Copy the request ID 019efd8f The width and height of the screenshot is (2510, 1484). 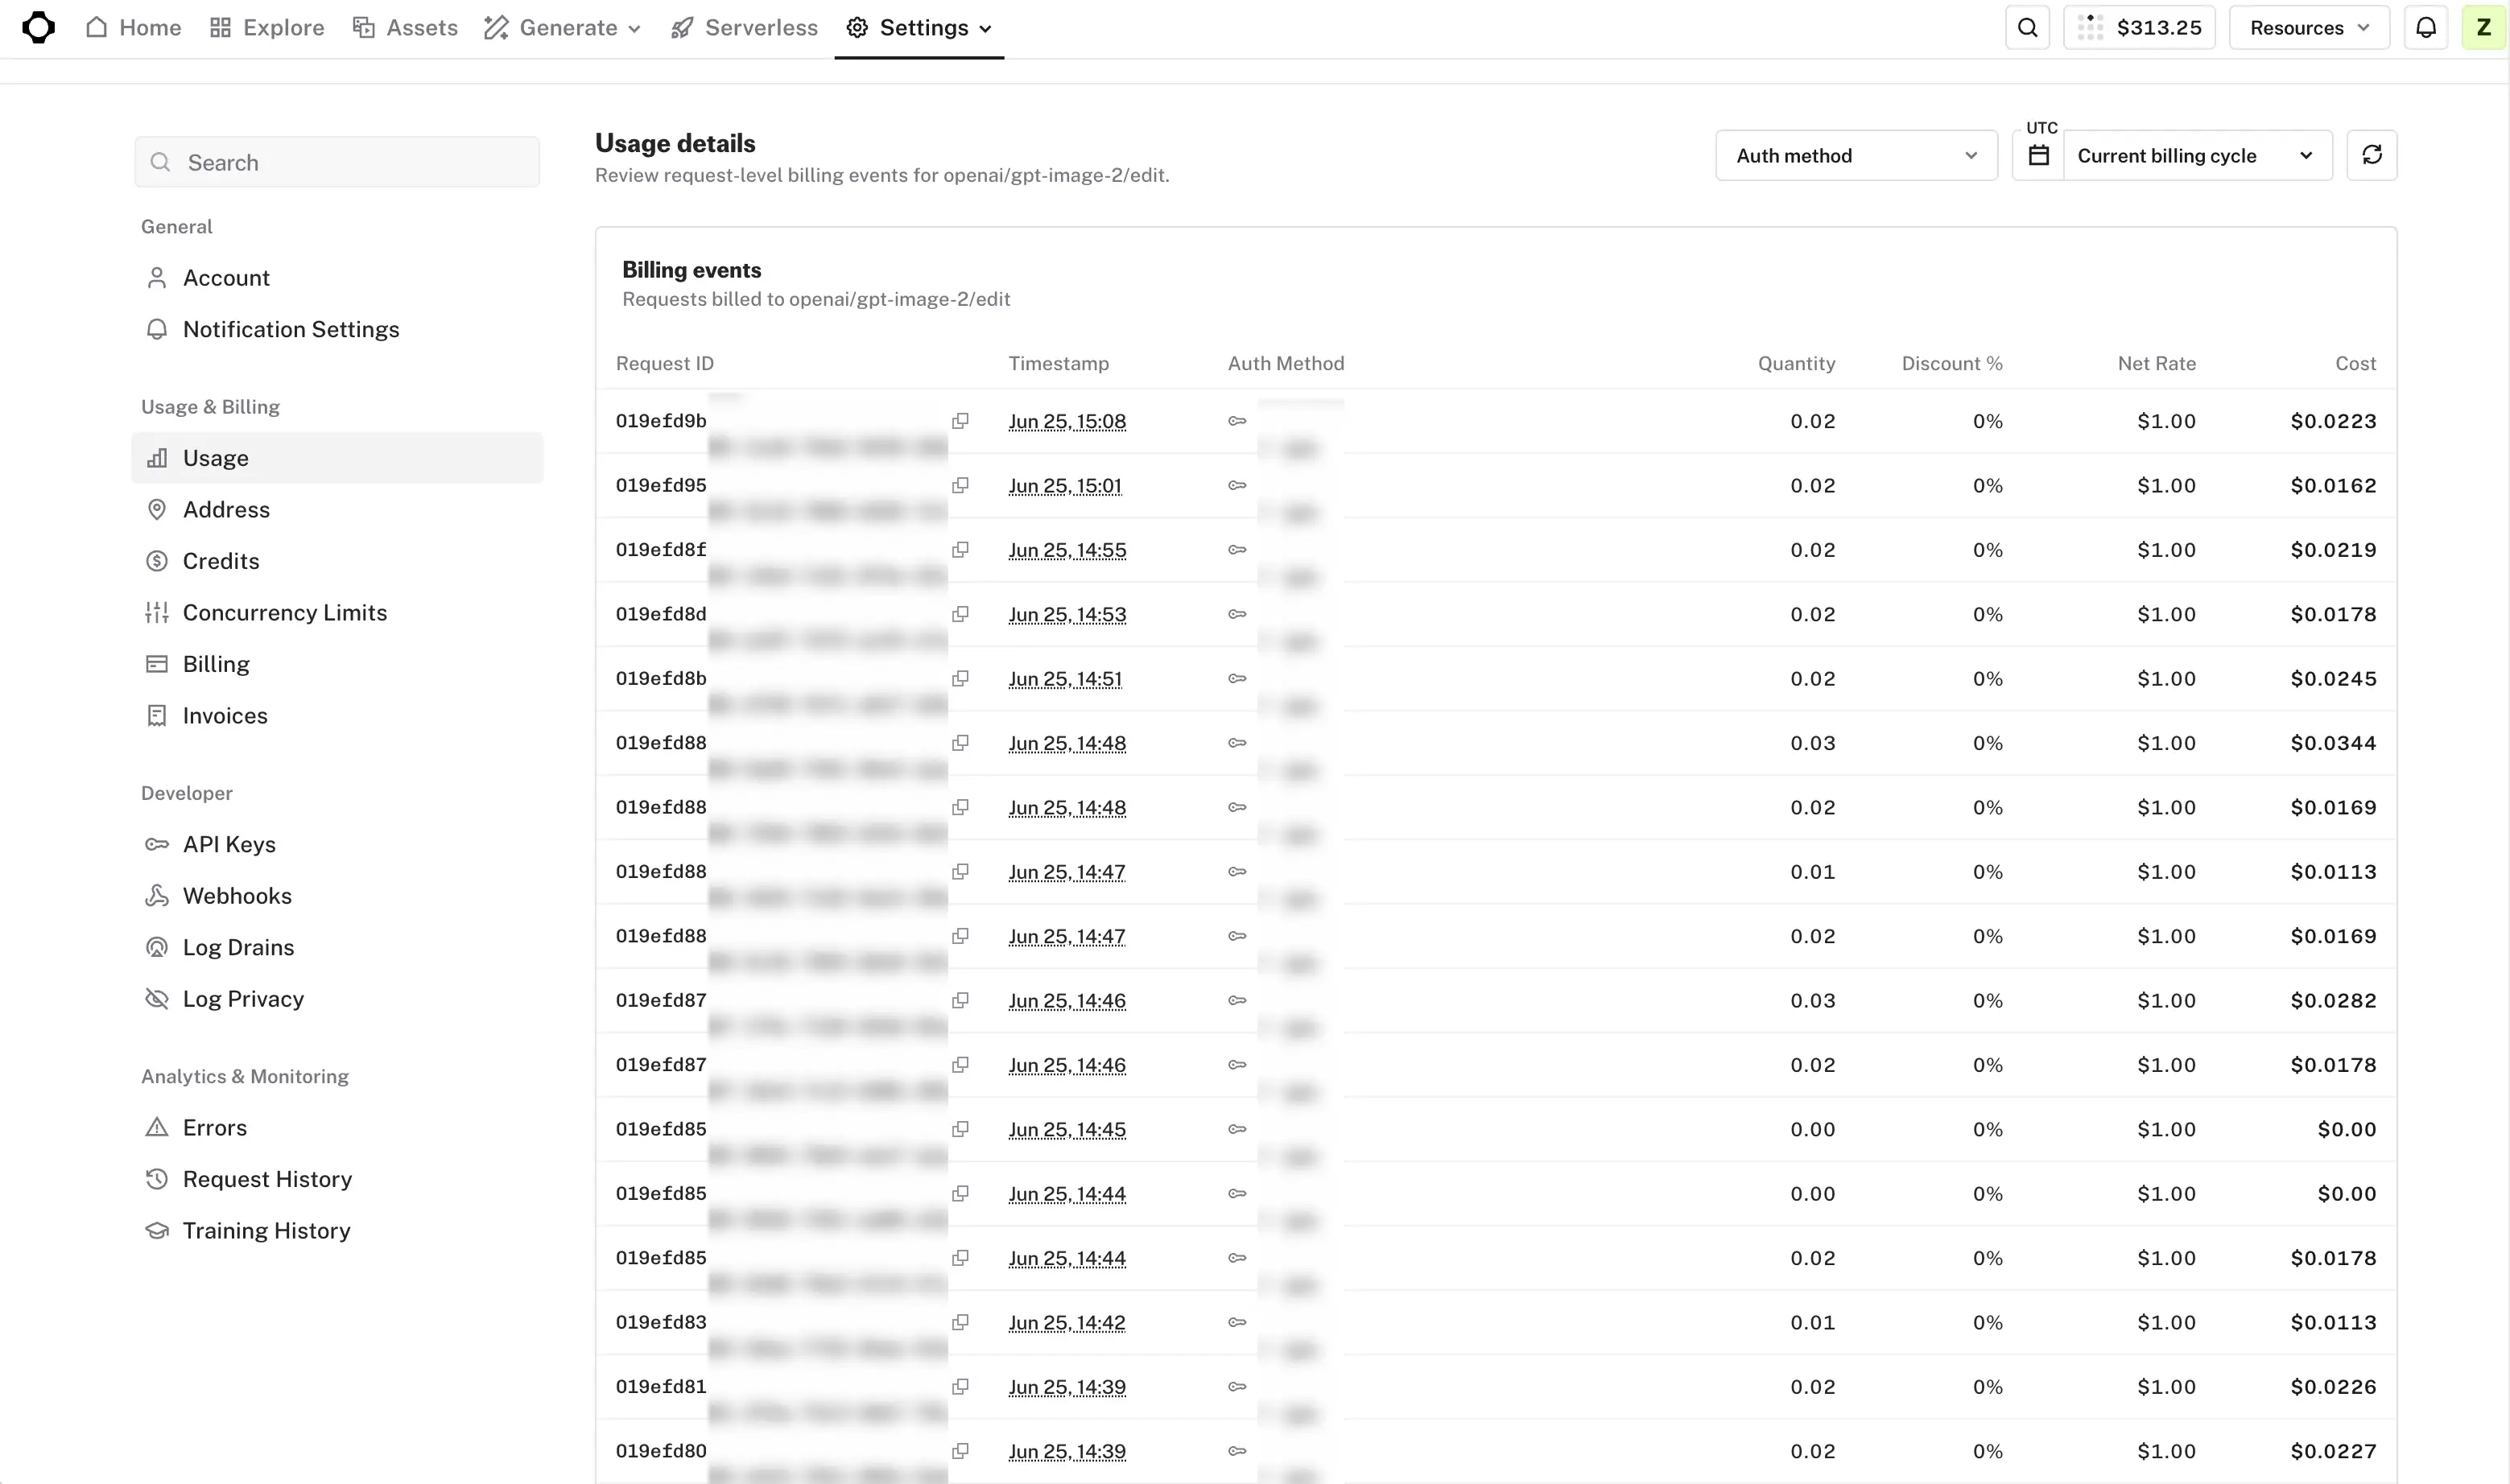[x=960, y=550]
